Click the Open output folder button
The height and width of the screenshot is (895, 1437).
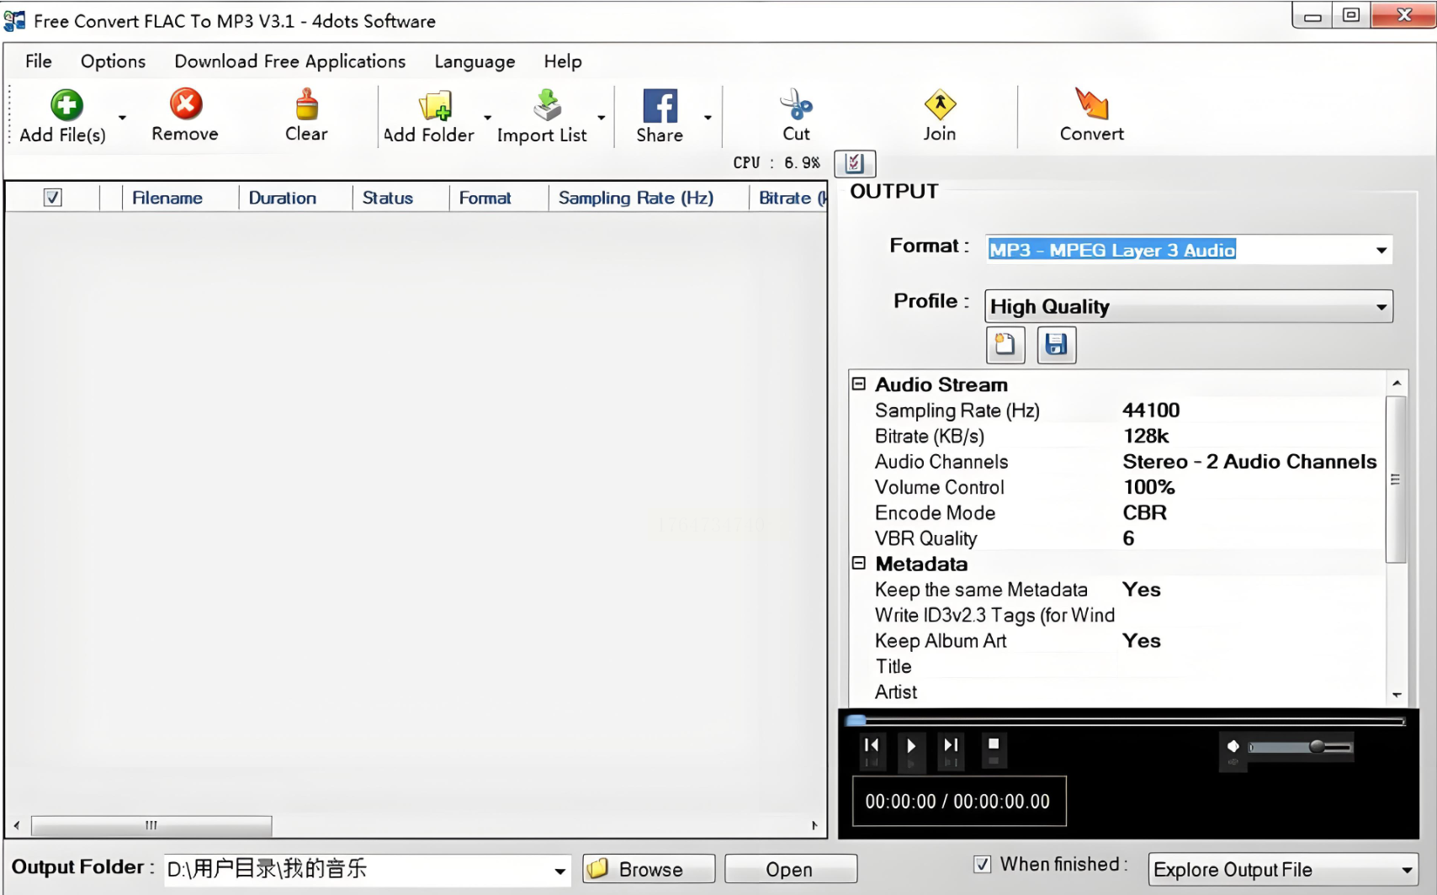[791, 869]
